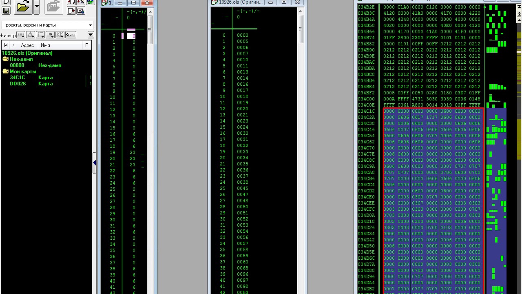Click the flag filter icon button
The height and width of the screenshot is (294, 522).
pyautogui.click(x=50, y=35)
